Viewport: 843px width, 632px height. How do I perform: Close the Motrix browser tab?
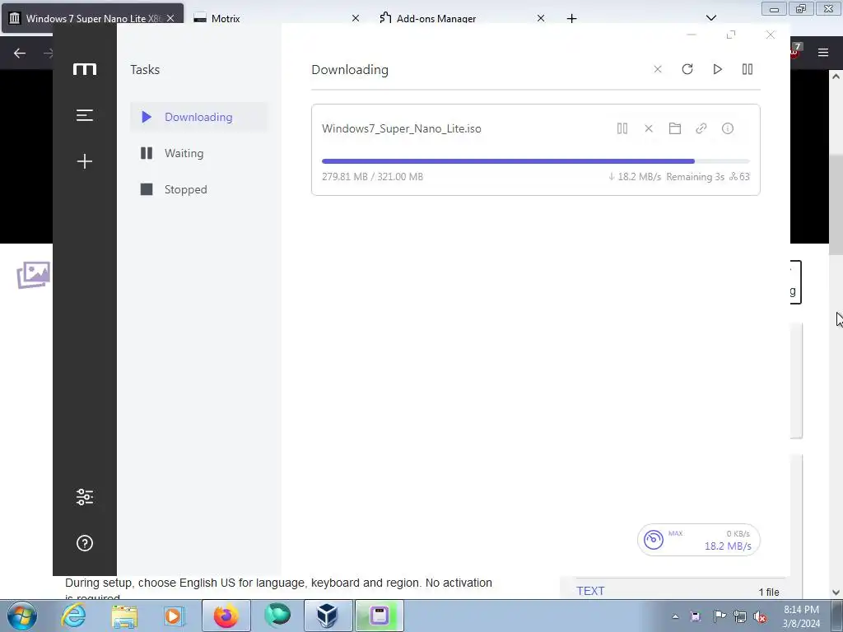[356, 18]
